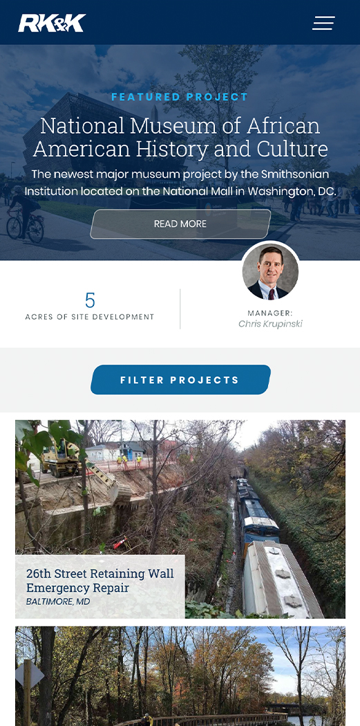Open the National Museum of African American History title

[x=180, y=138]
